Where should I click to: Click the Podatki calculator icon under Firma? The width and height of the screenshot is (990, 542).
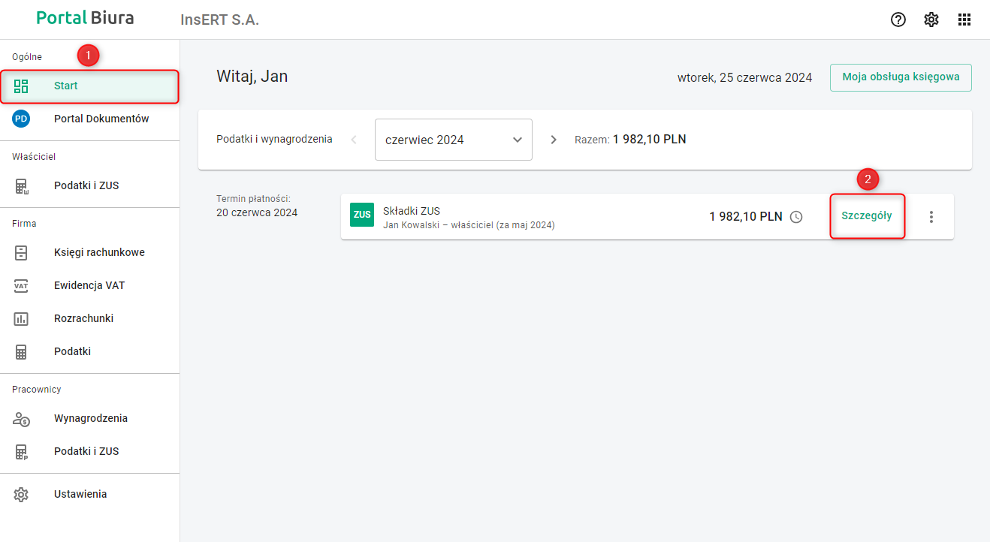(x=21, y=351)
